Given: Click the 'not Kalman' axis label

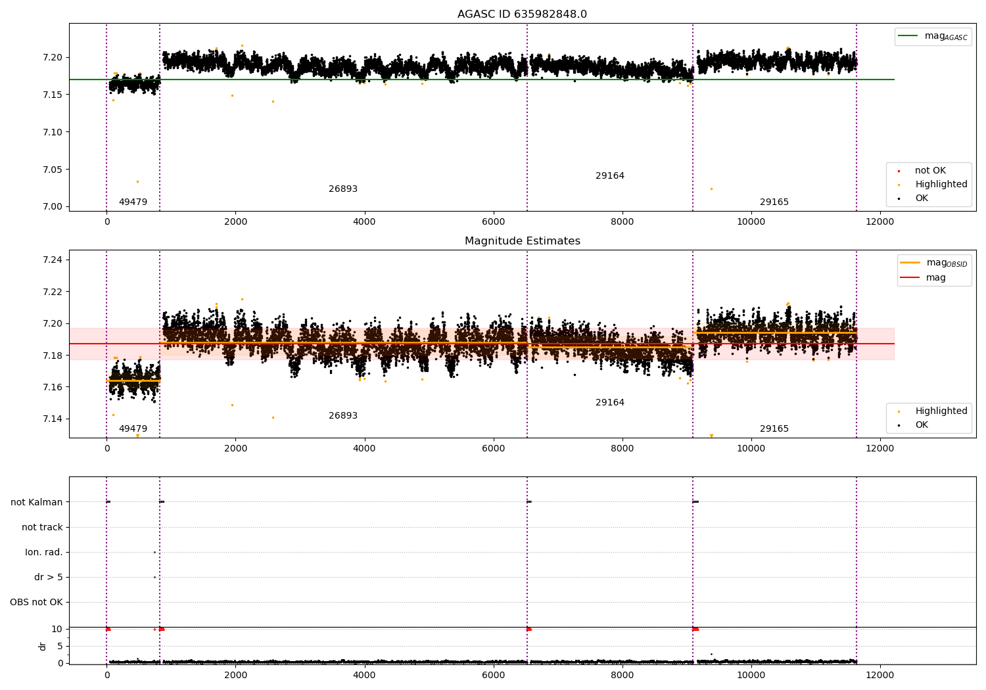Looking at the screenshot, I should click(37, 503).
